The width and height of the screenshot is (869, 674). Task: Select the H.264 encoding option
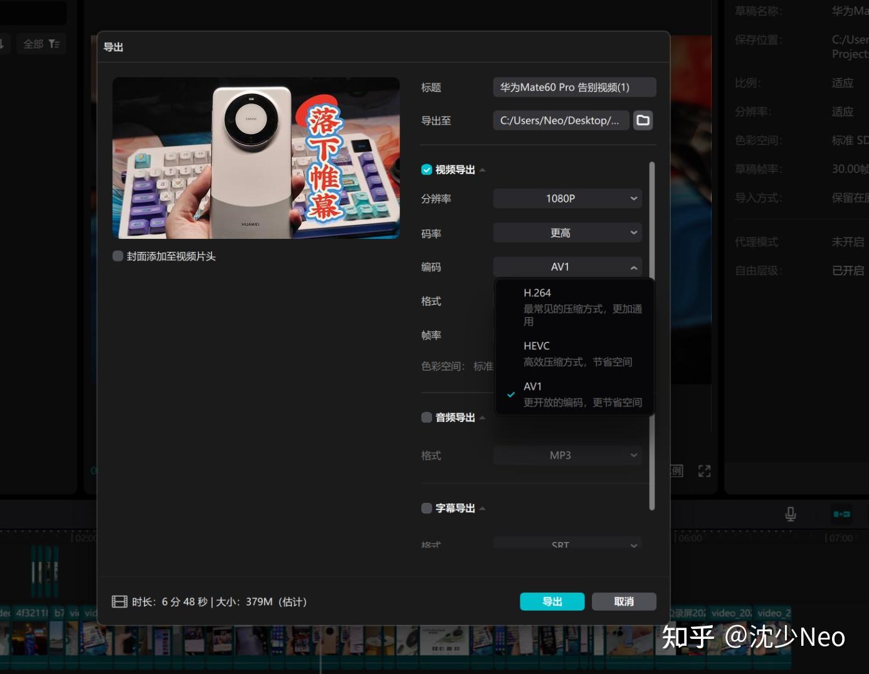(x=575, y=307)
